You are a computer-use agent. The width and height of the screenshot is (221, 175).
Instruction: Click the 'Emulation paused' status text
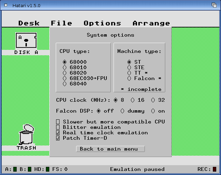click(137, 169)
